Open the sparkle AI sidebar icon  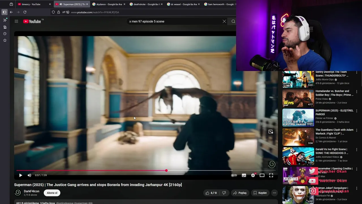tap(5, 20)
